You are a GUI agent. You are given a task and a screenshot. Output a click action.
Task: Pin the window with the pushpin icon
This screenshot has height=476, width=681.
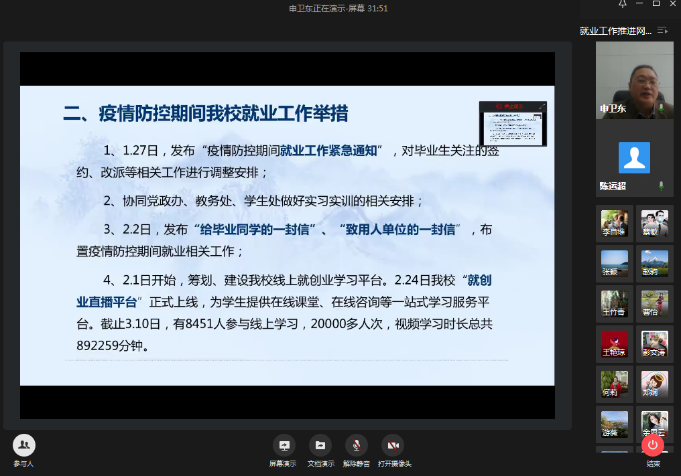[x=622, y=4]
